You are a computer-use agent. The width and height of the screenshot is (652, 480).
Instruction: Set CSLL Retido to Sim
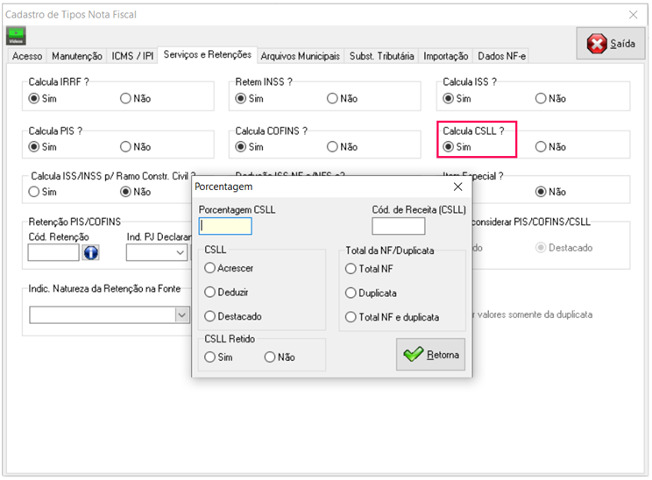(210, 357)
